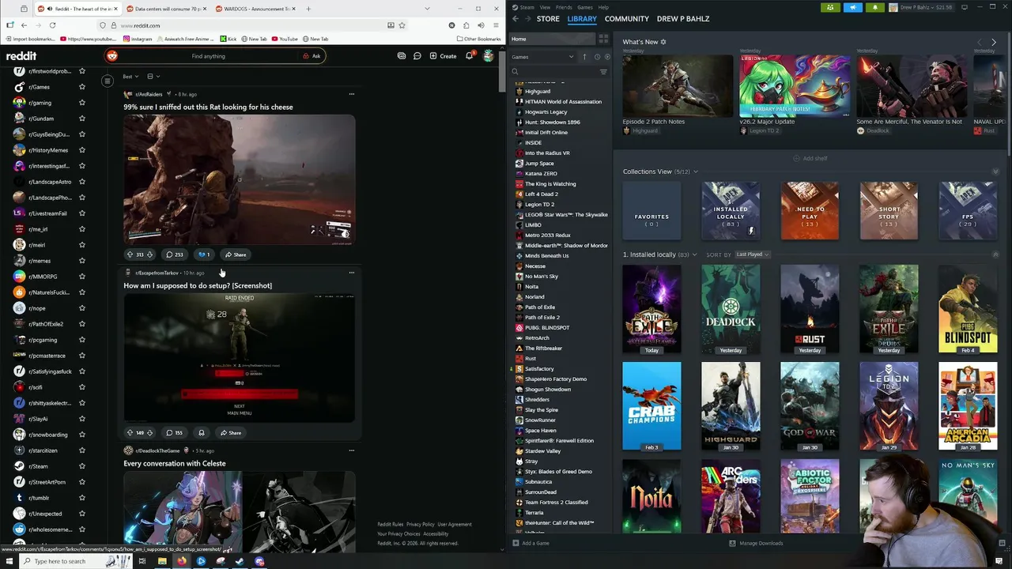Open Drew P Bahlz account dropdown
1012x569 pixels.
pyautogui.click(x=923, y=7)
